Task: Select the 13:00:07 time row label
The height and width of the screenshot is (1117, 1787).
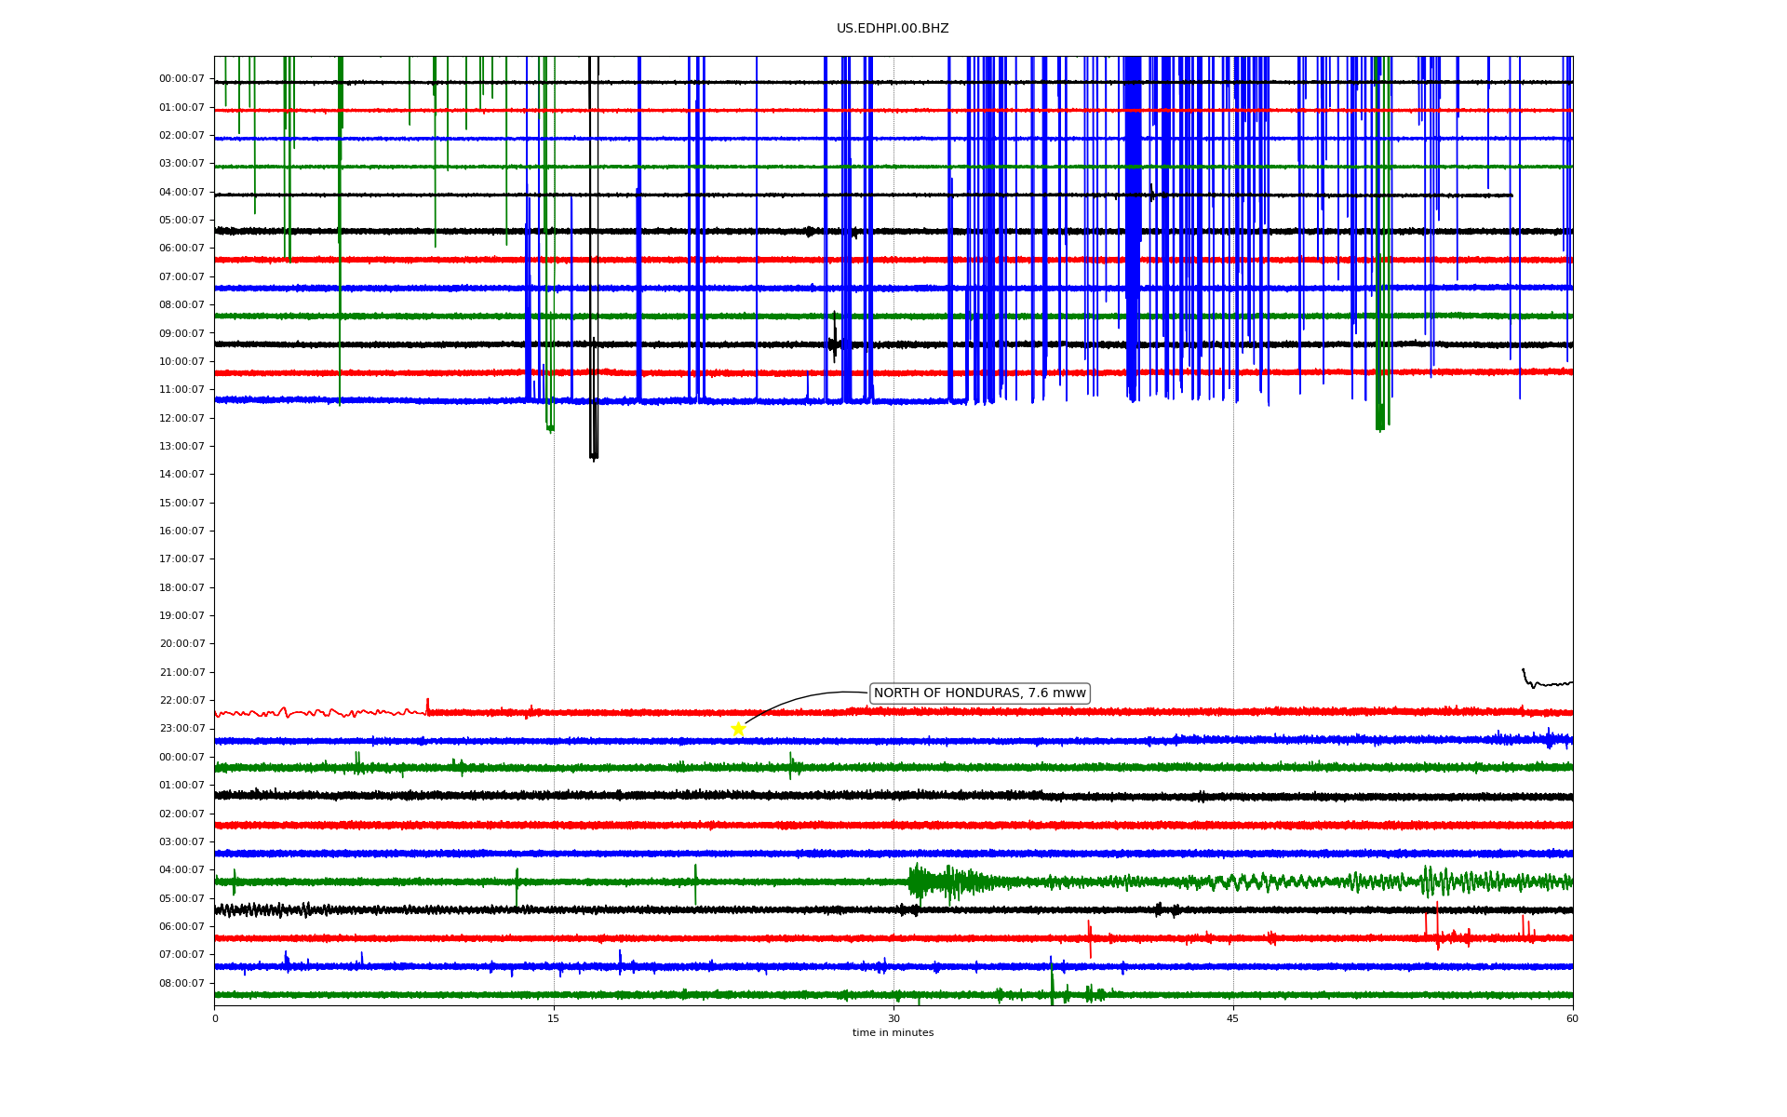Action: [181, 446]
